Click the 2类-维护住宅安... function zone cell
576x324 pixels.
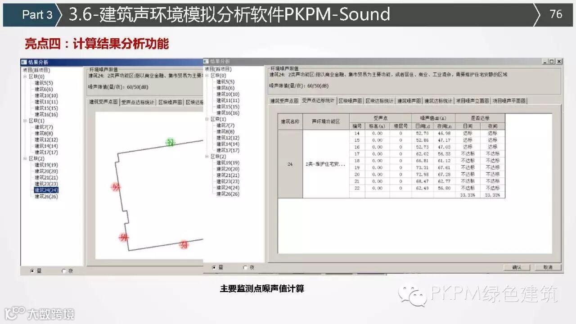pos(326,164)
